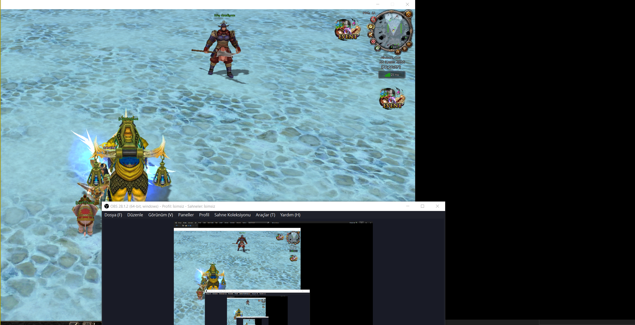
Task: Click the OBS logo in title bar
Action: pos(107,206)
